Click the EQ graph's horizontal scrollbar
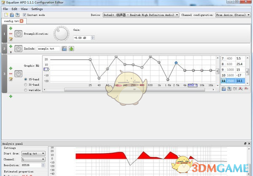The image size is (253, 176). [134, 90]
